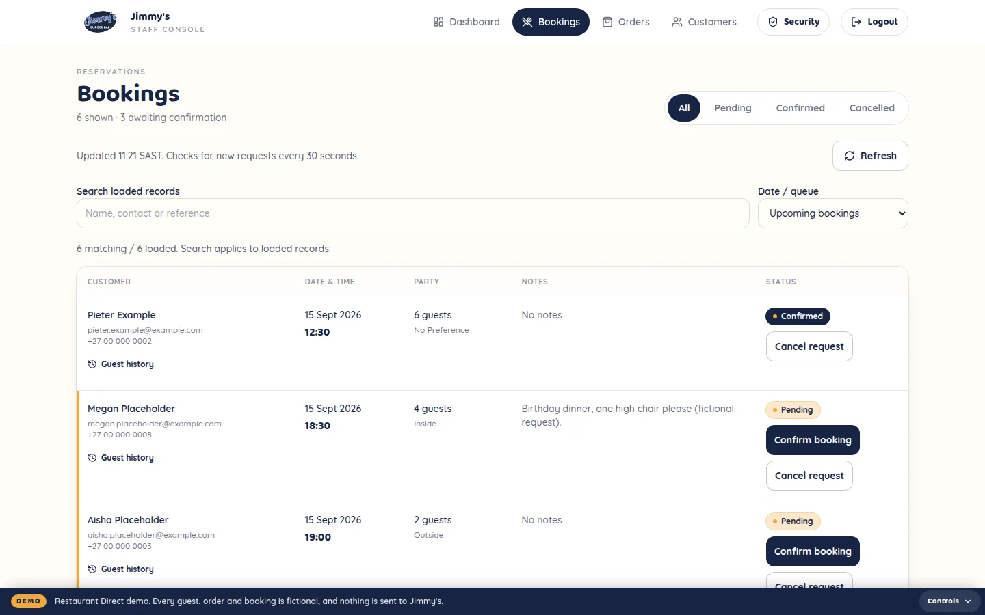Click the Security shield icon
The height and width of the screenshot is (615, 985).
[x=773, y=22]
